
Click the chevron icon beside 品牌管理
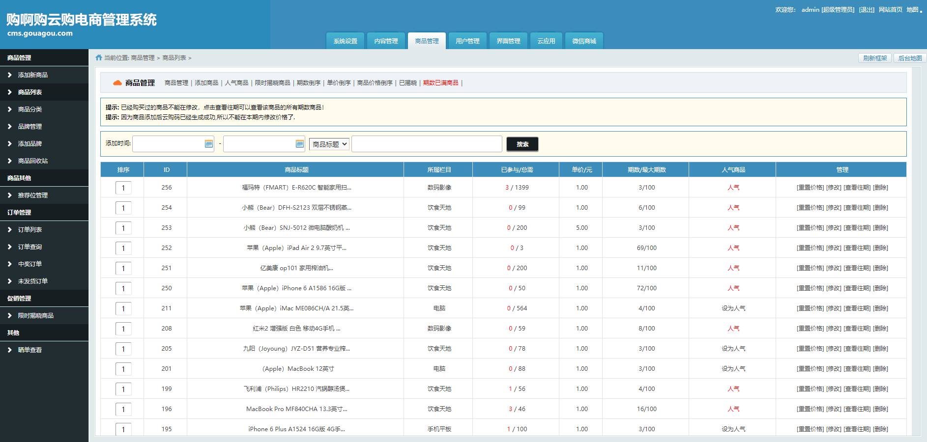click(9, 126)
